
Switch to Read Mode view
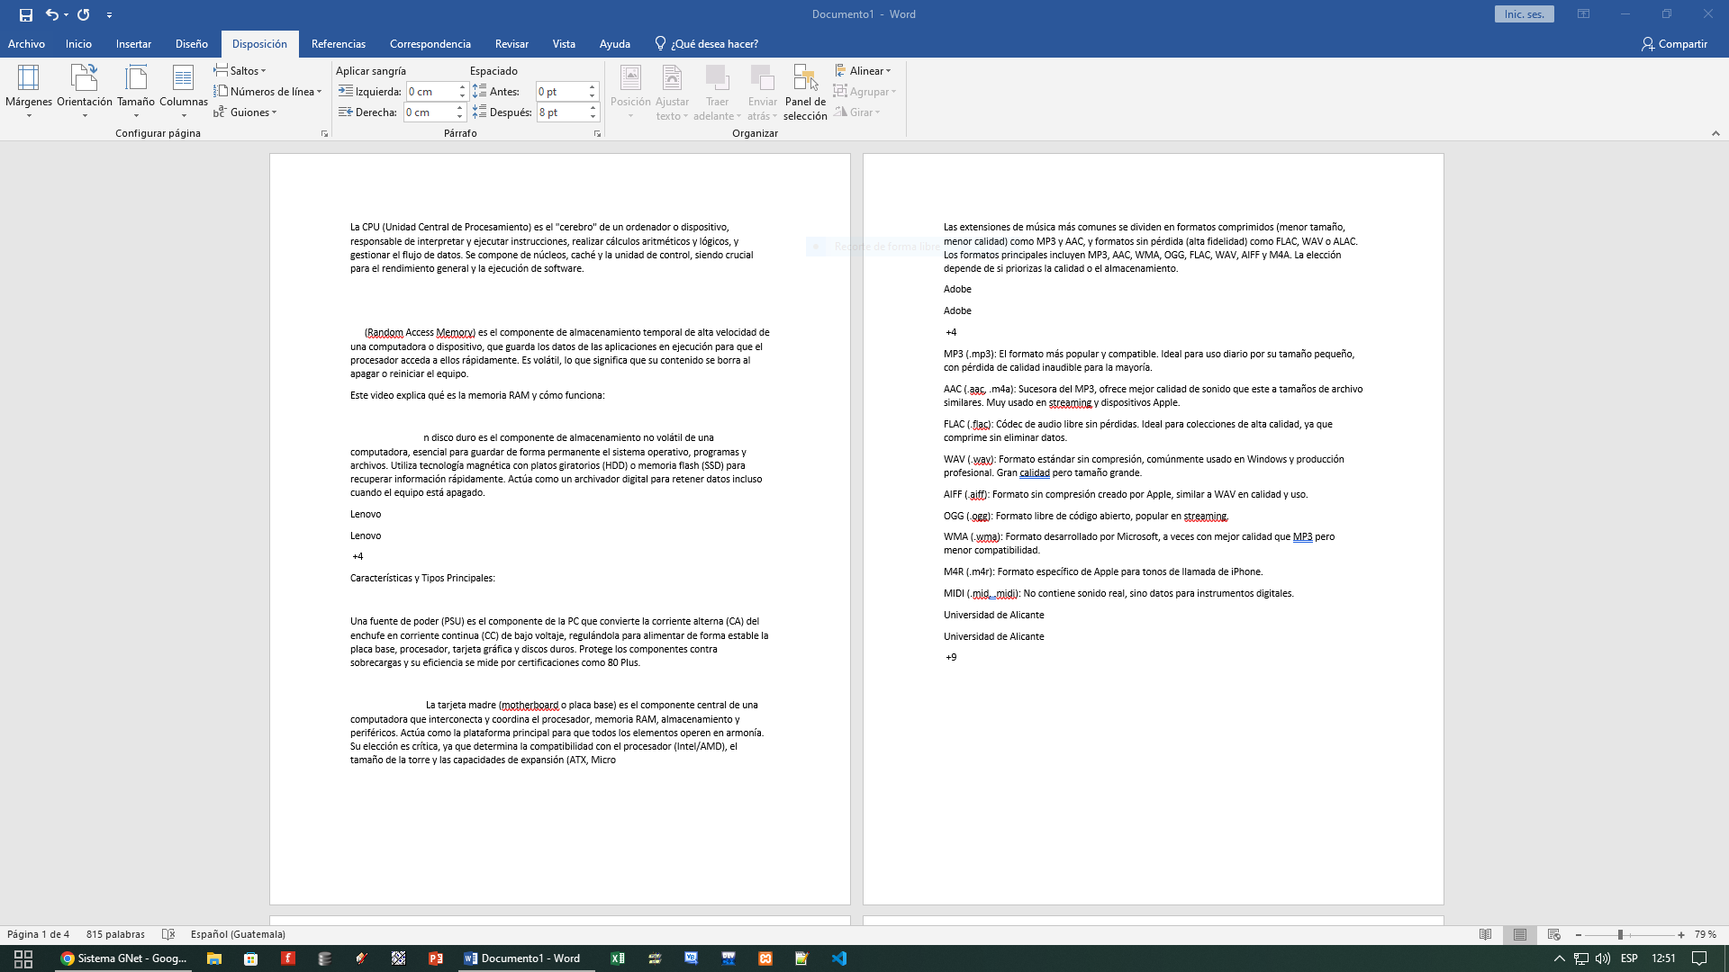[1485, 934]
